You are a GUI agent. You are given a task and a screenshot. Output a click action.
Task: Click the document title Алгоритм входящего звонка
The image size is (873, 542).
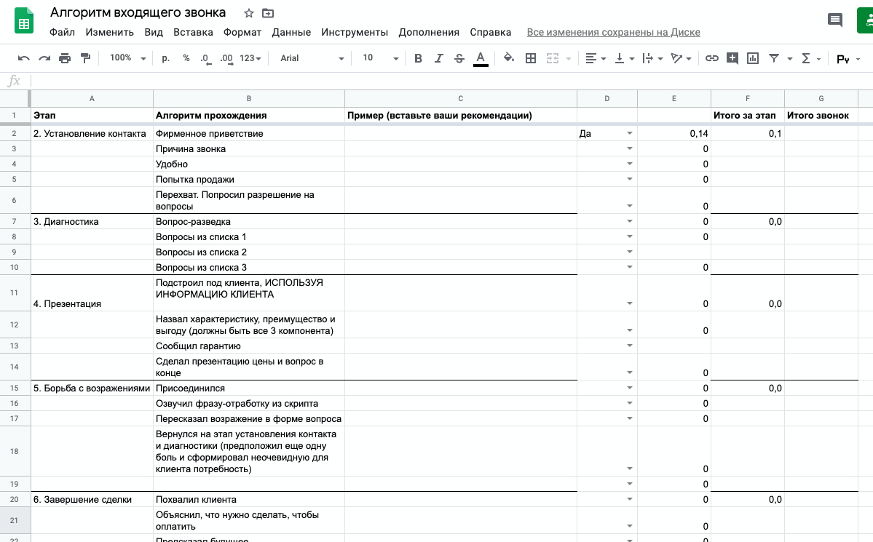click(138, 13)
